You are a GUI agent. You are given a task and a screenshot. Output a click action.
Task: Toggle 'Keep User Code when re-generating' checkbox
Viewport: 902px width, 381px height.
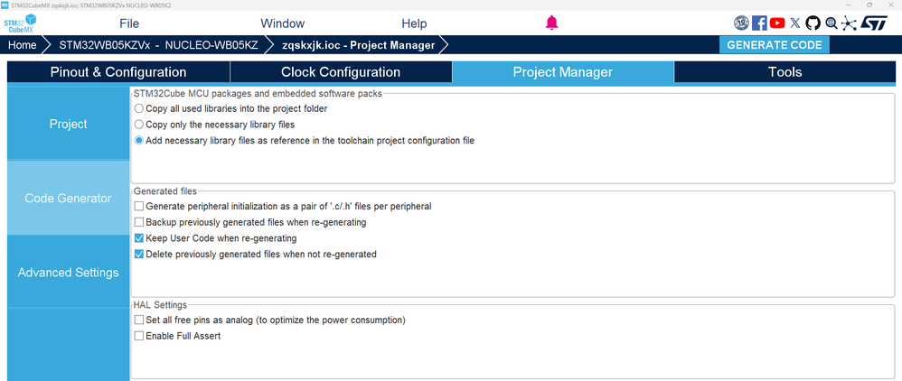point(139,238)
